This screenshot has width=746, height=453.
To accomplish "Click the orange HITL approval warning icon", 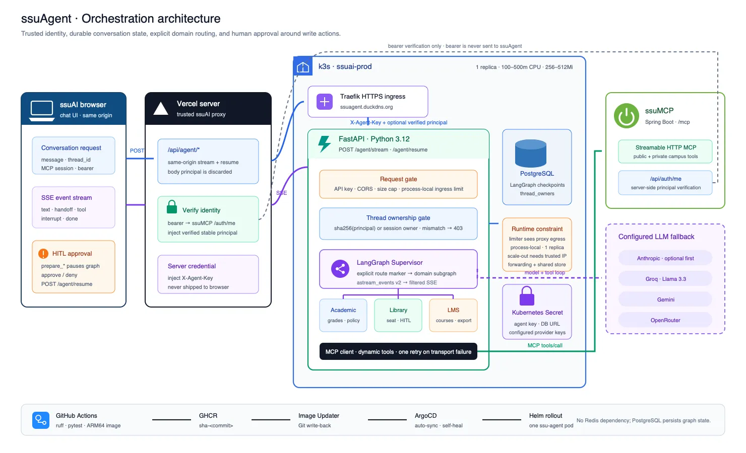I will [43, 254].
